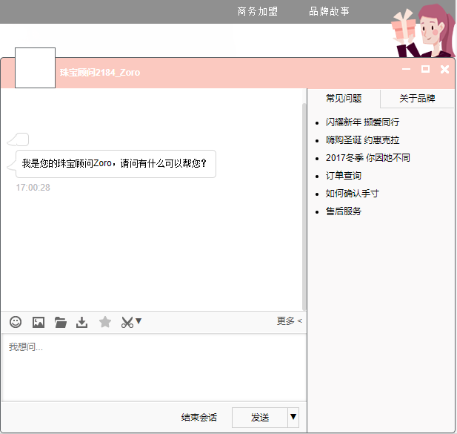Click the folder icon to send file
This screenshot has width=457, height=434.
click(x=61, y=322)
